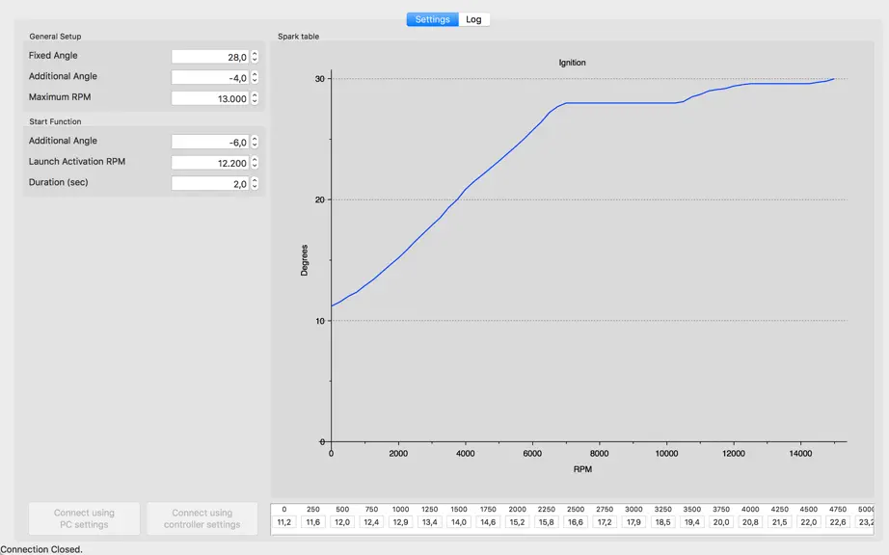Click the Launch Activation RPM stepper

click(255, 163)
